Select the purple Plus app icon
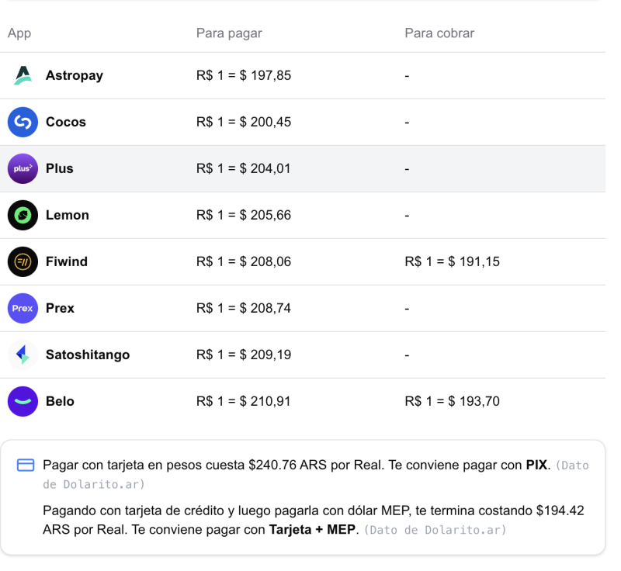The width and height of the screenshot is (621, 571). coord(23,168)
